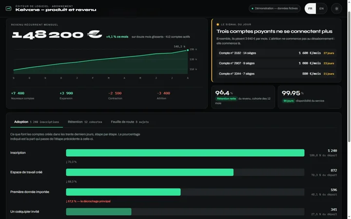
Task: Click the Démonstration données fictives badge
Action: (x=274, y=8)
